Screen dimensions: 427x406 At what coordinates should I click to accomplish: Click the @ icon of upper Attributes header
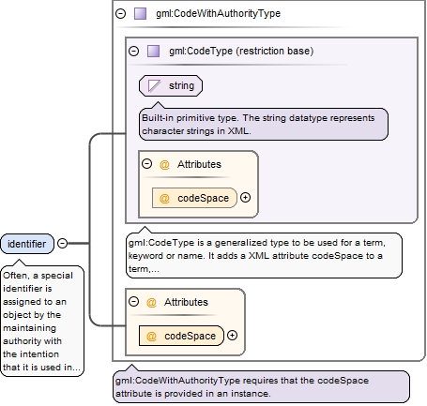pyautogui.click(x=164, y=164)
